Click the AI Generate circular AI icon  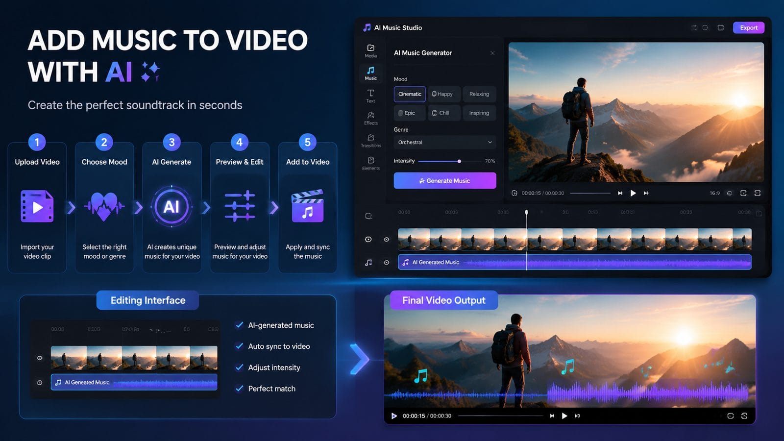pyautogui.click(x=171, y=206)
